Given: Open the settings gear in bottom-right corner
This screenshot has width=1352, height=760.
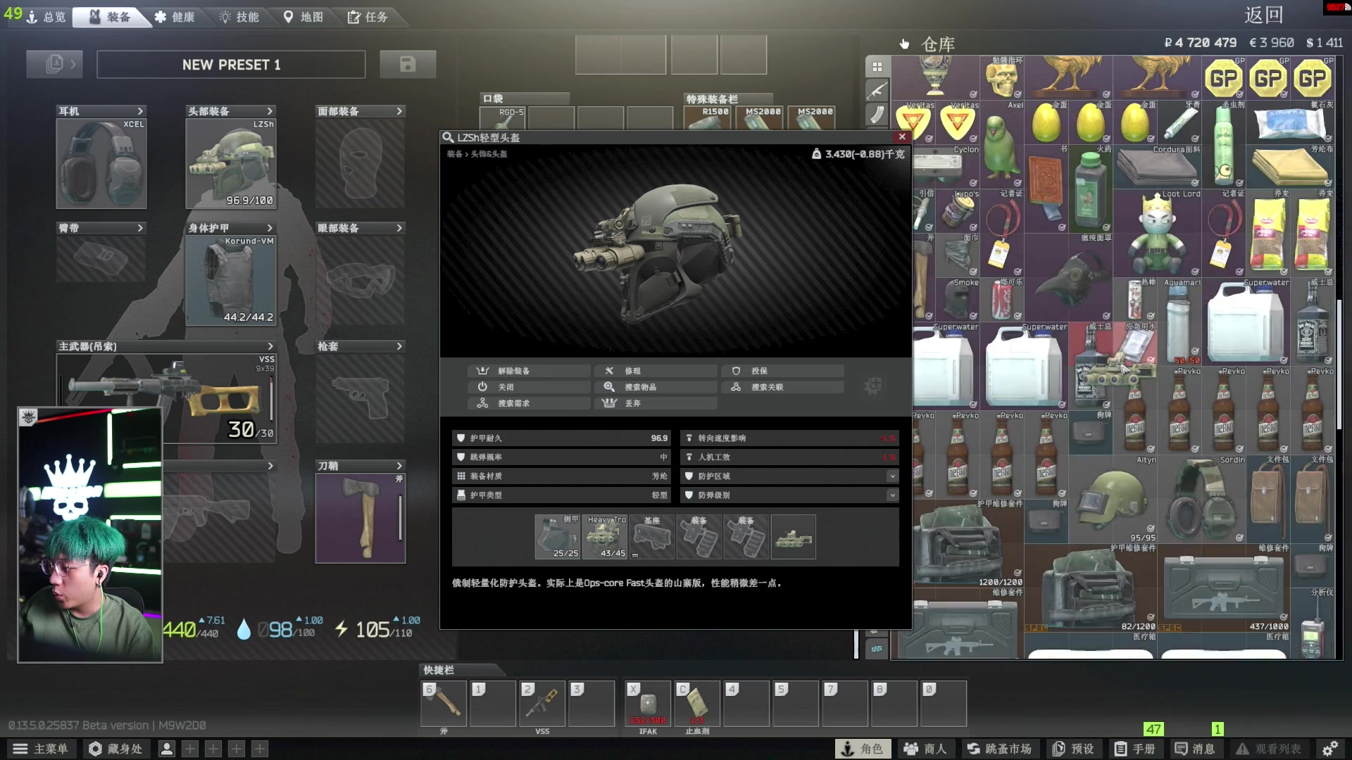Looking at the screenshot, I should pos(1329,749).
